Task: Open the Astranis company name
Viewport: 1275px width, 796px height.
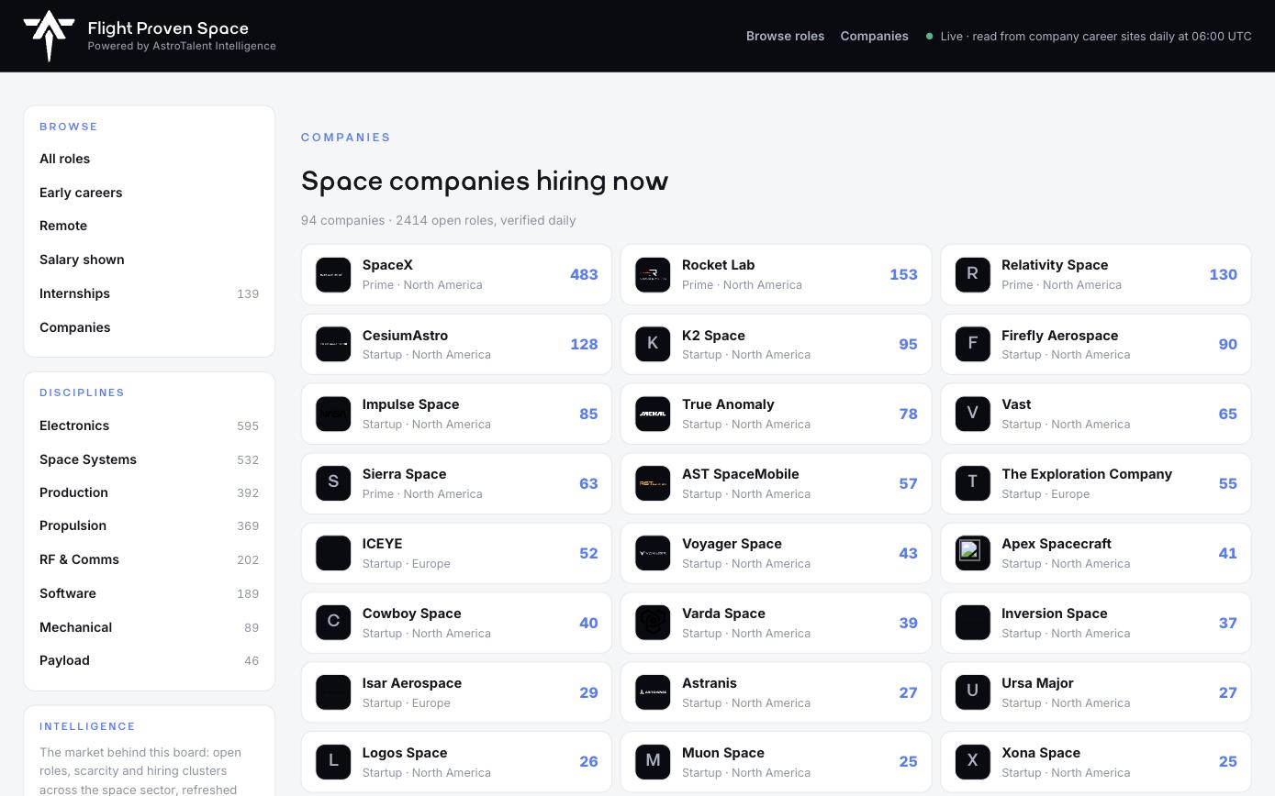Action: click(x=710, y=683)
